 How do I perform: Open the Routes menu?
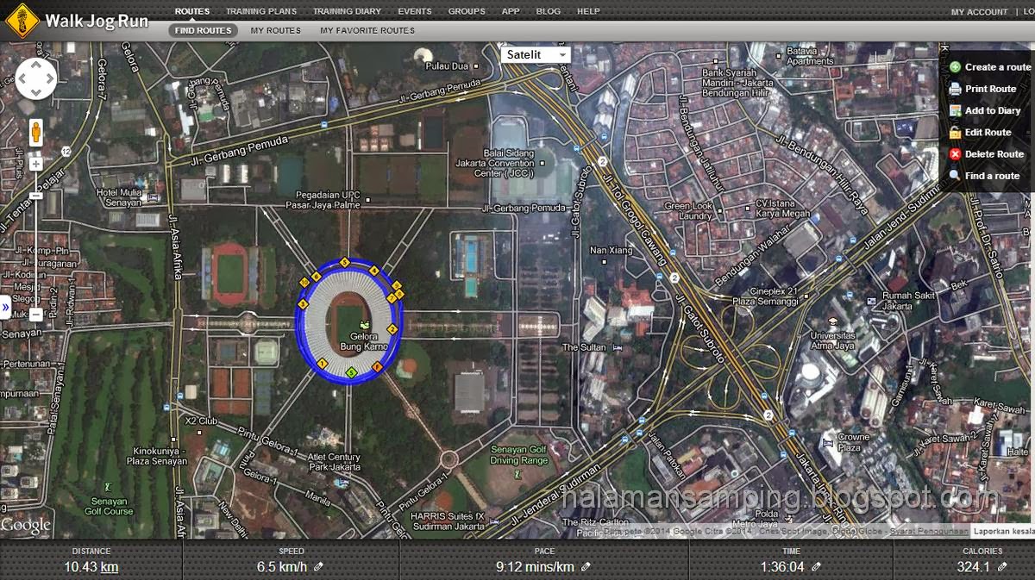[191, 11]
